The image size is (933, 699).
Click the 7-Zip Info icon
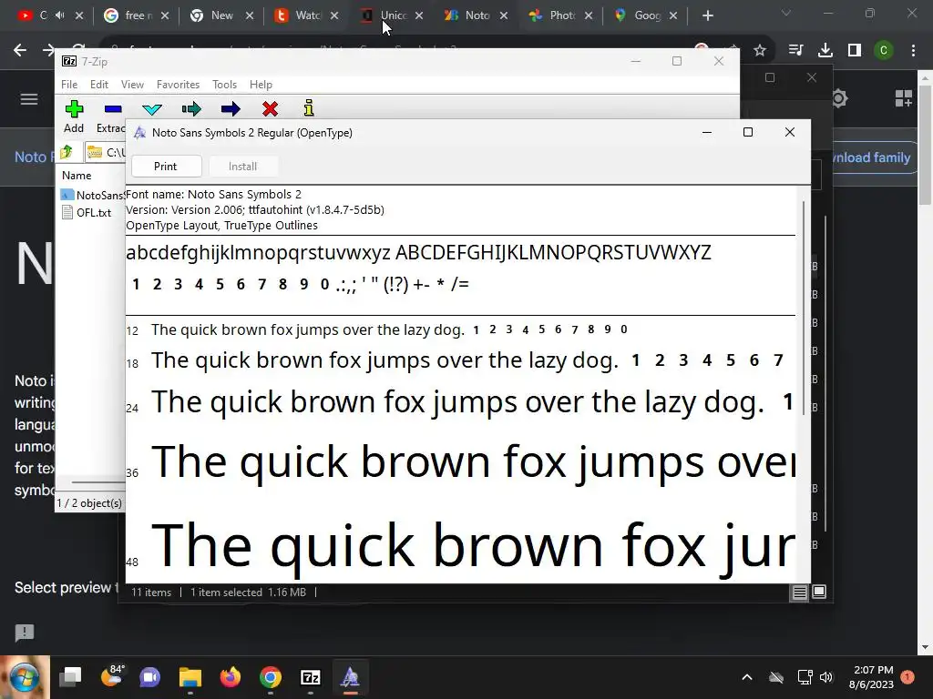pyautogui.click(x=308, y=108)
